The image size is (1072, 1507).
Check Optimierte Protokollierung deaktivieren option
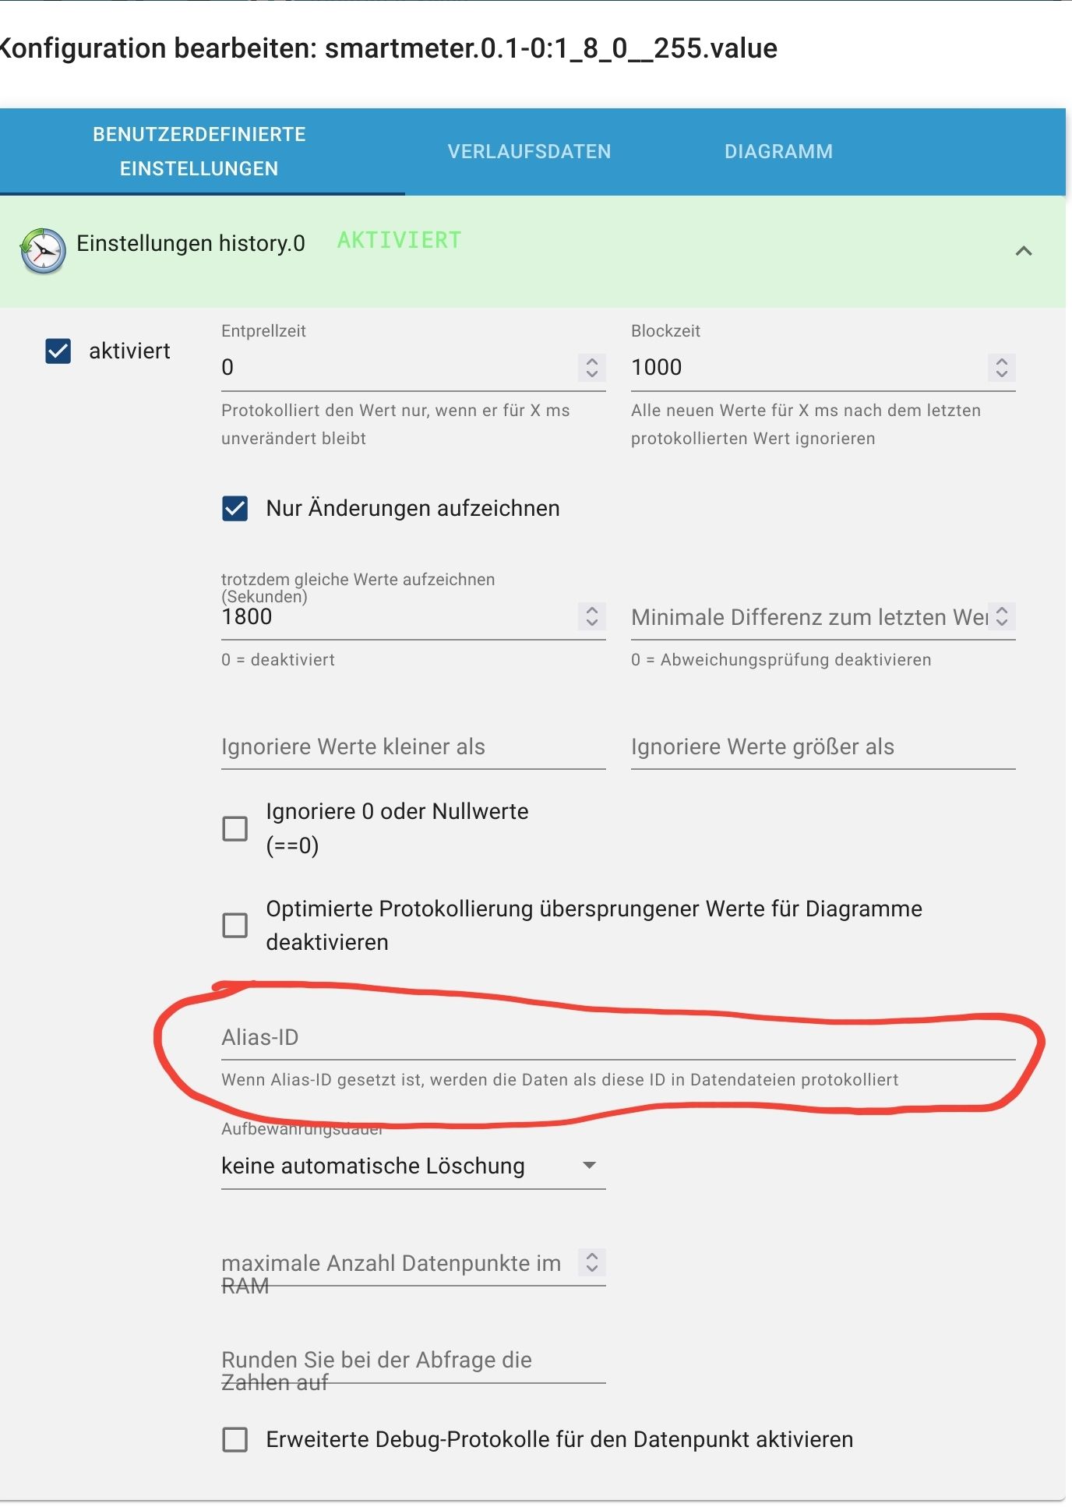(x=235, y=926)
